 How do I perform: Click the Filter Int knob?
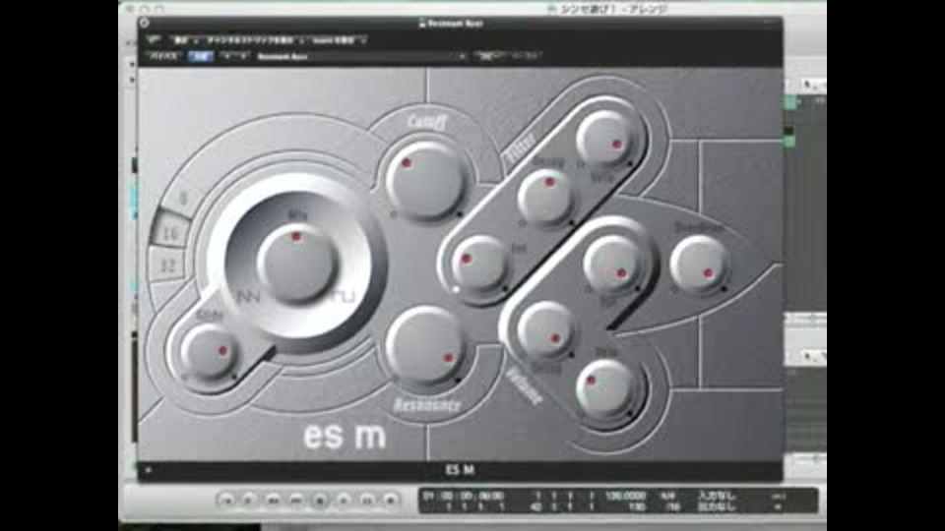(479, 264)
